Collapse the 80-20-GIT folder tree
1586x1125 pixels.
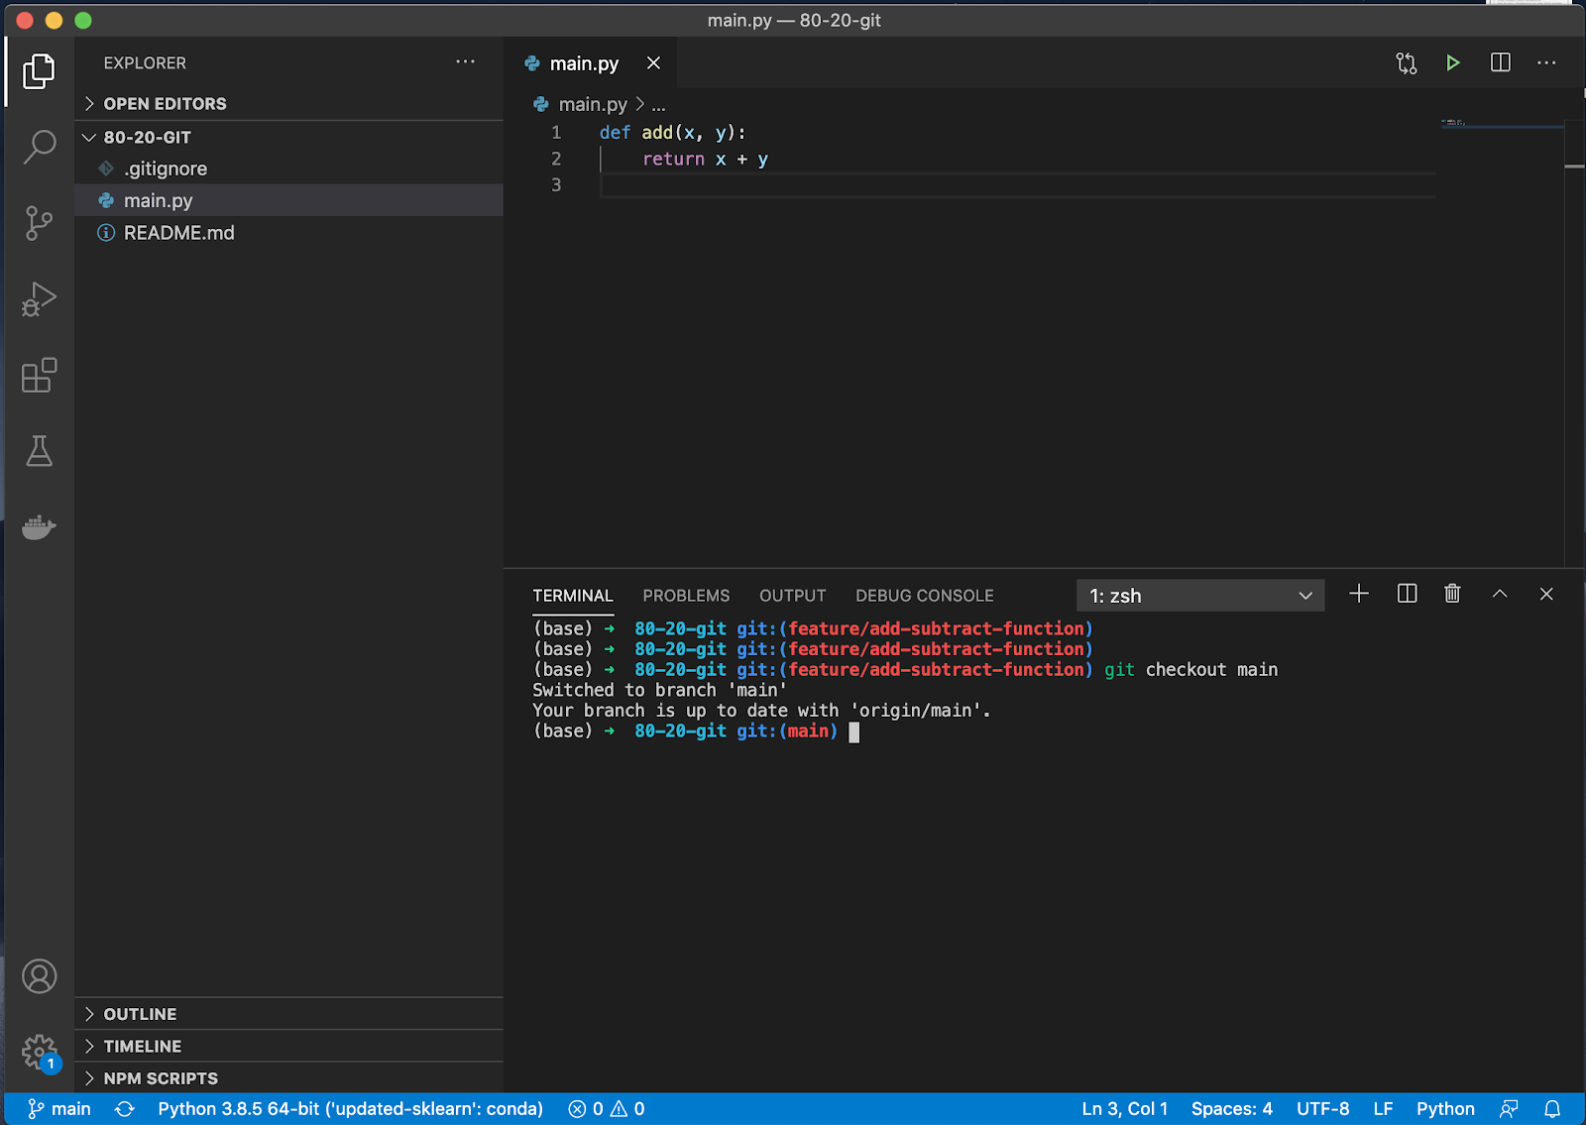click(x=147, y=138)
